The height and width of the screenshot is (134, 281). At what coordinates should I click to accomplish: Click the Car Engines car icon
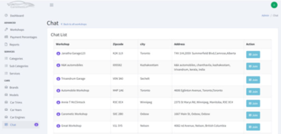pyautogui.click(x=6, y=117)
